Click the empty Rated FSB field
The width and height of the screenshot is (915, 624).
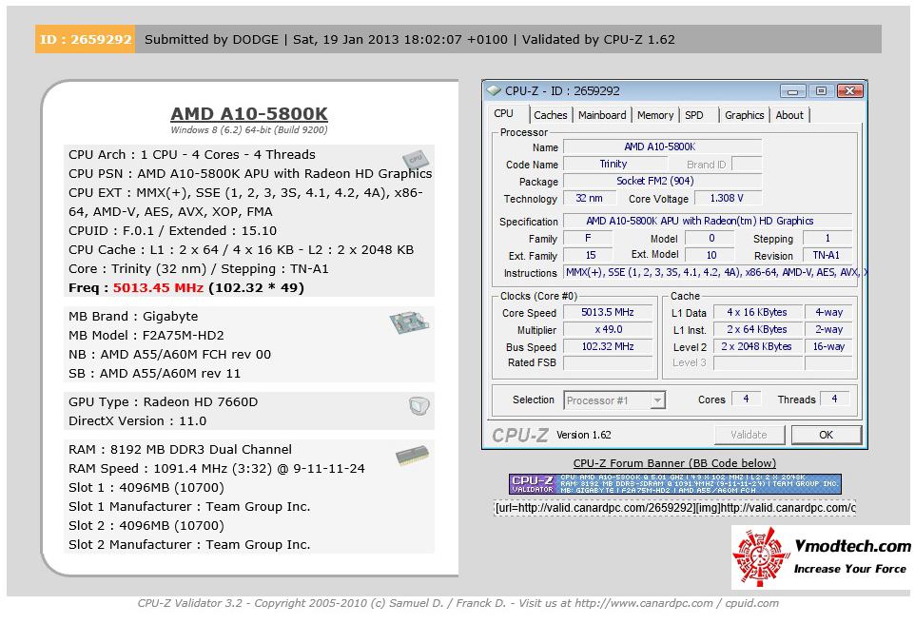[608, 363]
